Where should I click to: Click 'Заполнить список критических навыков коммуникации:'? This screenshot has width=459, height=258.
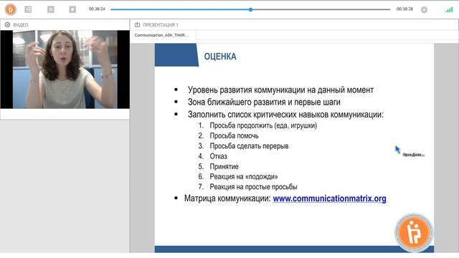[x=285, y=115]
